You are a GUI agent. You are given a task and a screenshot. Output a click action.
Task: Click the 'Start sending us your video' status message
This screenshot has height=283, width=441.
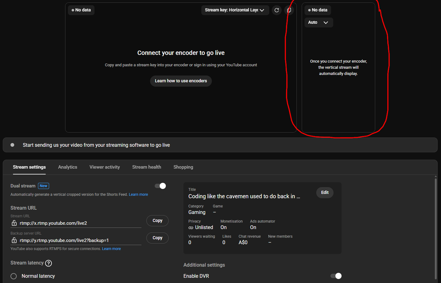(96, 145)
